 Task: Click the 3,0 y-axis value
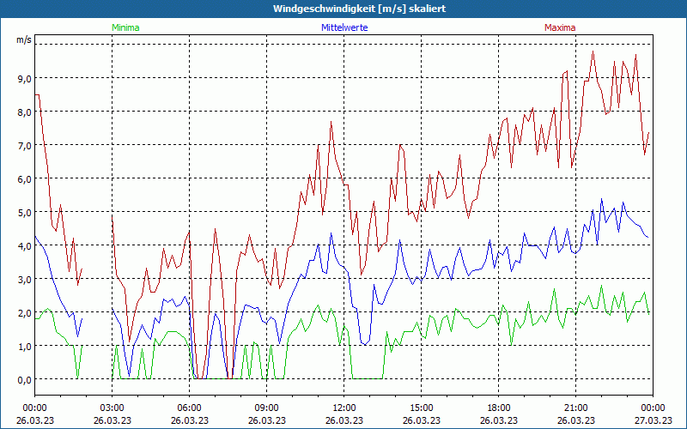point(25,280)
